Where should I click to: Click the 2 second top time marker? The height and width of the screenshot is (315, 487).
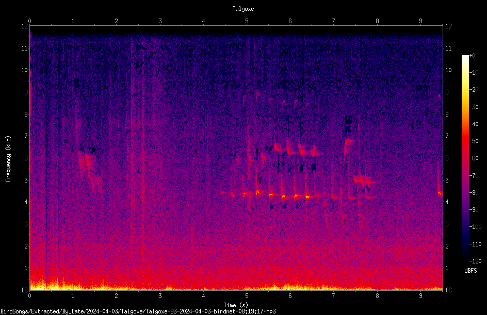(x=116, y=21)
